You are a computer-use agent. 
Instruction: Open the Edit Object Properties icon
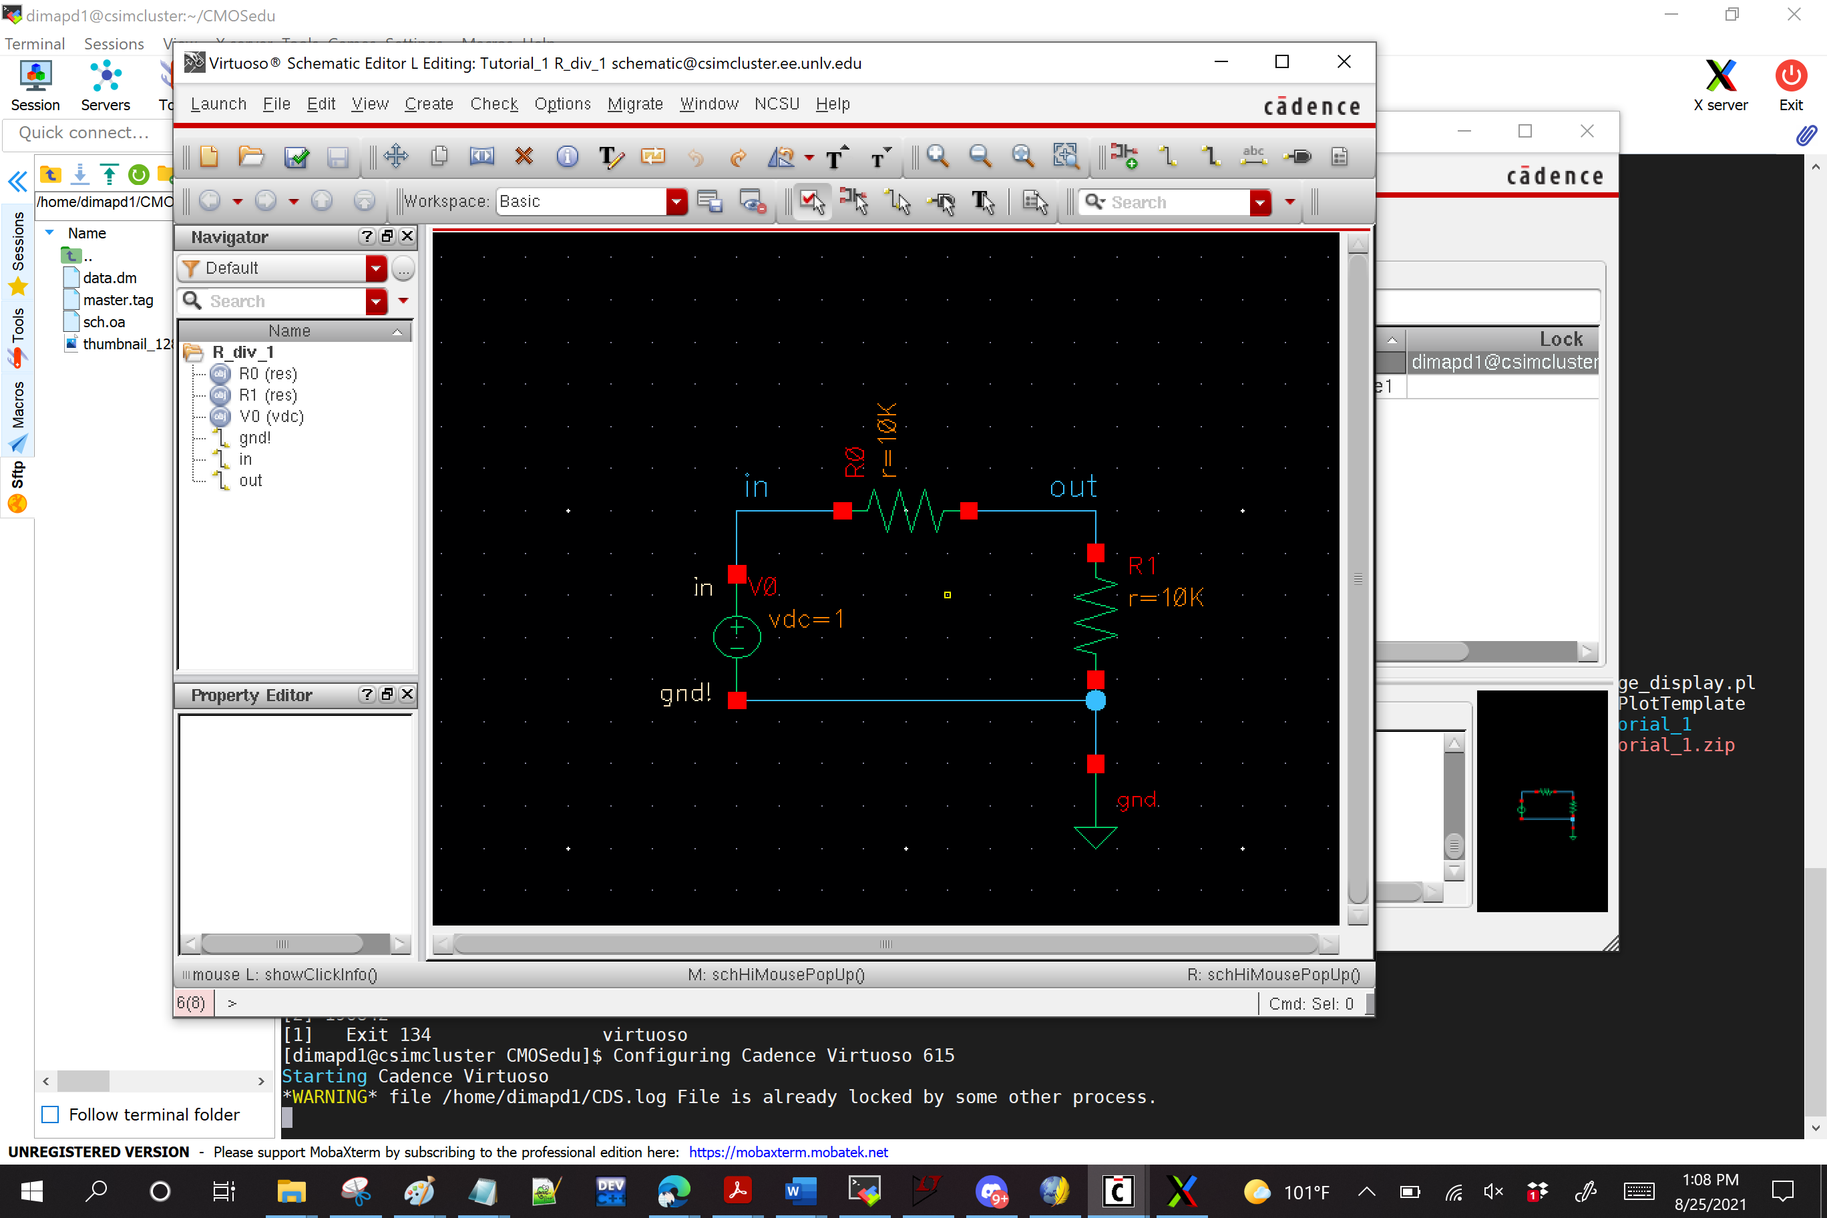[x=567, y=157]
